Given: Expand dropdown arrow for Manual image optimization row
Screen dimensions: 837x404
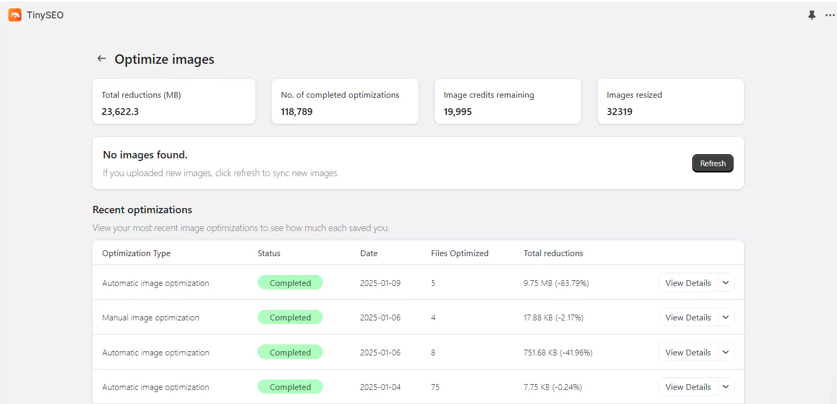Looking at the screenshot, I should click(726, 317).
